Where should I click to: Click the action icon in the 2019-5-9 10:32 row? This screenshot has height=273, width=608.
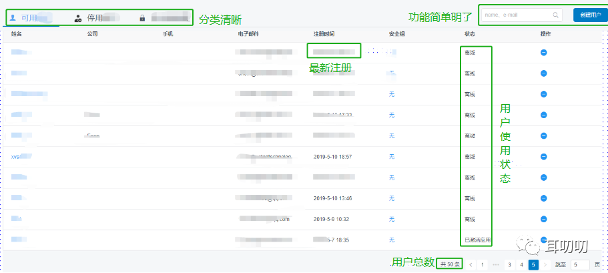point(543,219)
